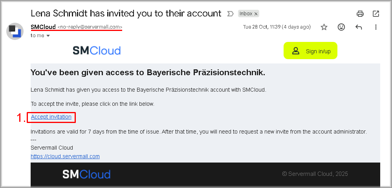The width and height of the screenshot is (392, 188).
Task: Star this email message
Action: coord(324,27)
